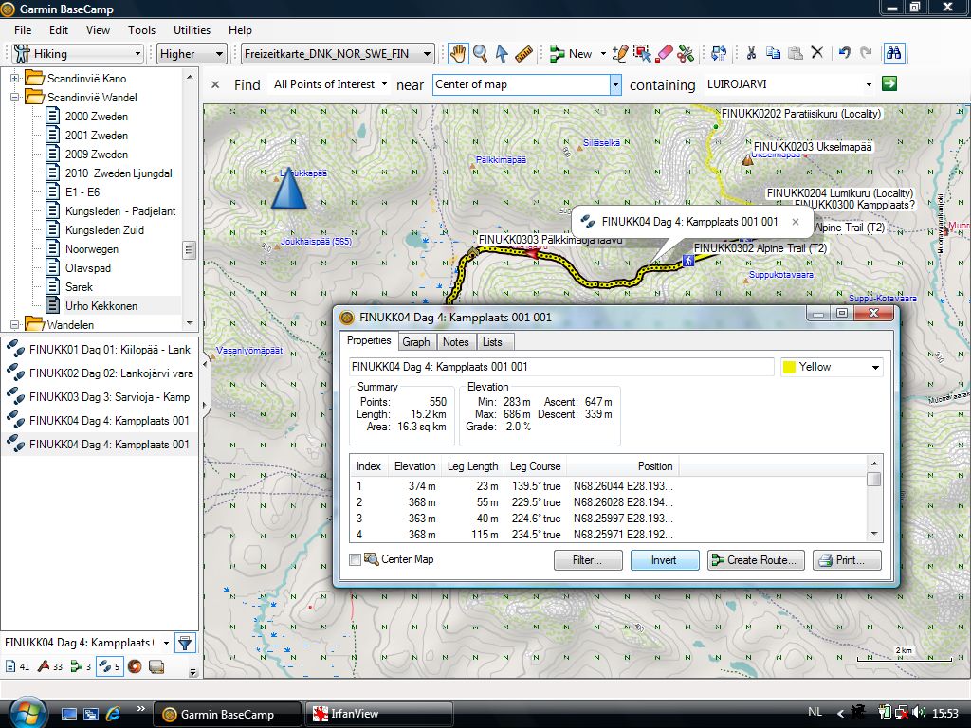
Task: Enable the Center Map checkbox
Action: coord(356,560)
